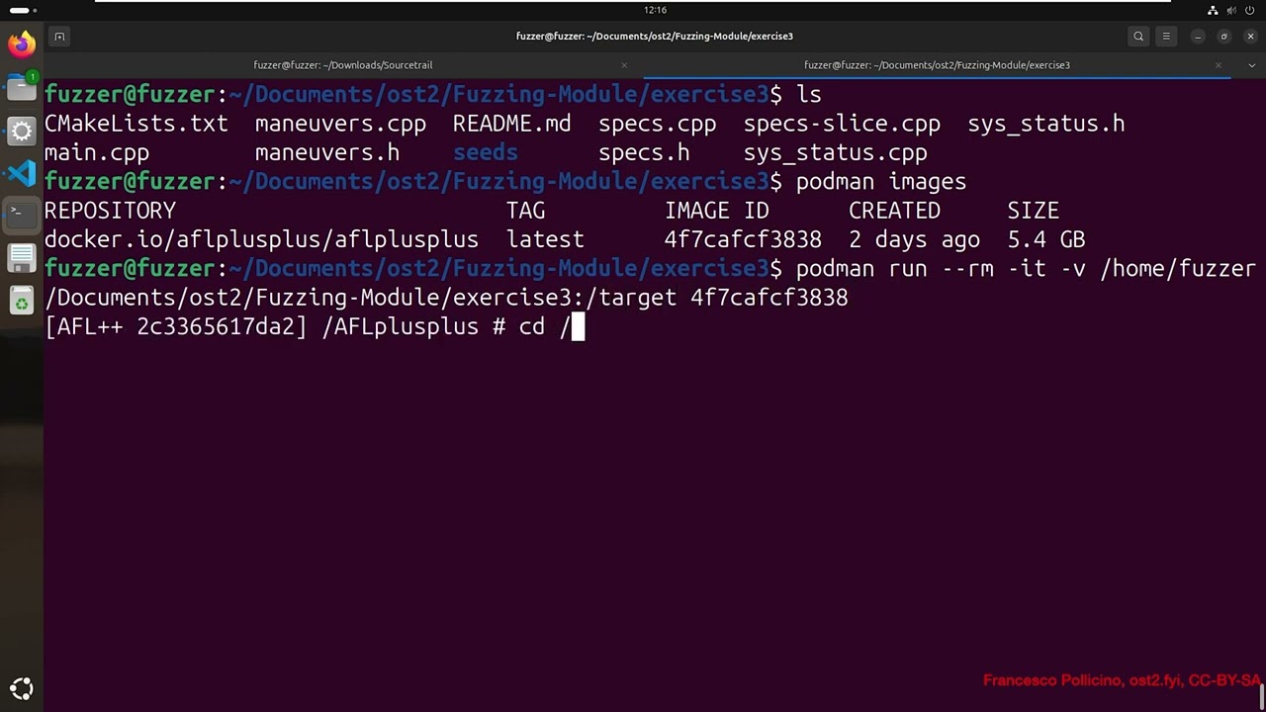The width and height of the screenshot is (1266, 712).
Task: Expand the tab list dropdown arrow
Action: coord(1252,65)
